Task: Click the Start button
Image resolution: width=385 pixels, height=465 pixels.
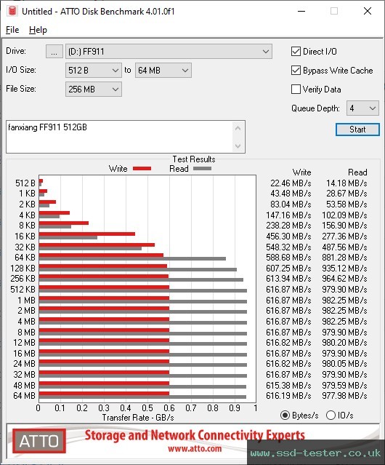Action: [x=357, y=130]
